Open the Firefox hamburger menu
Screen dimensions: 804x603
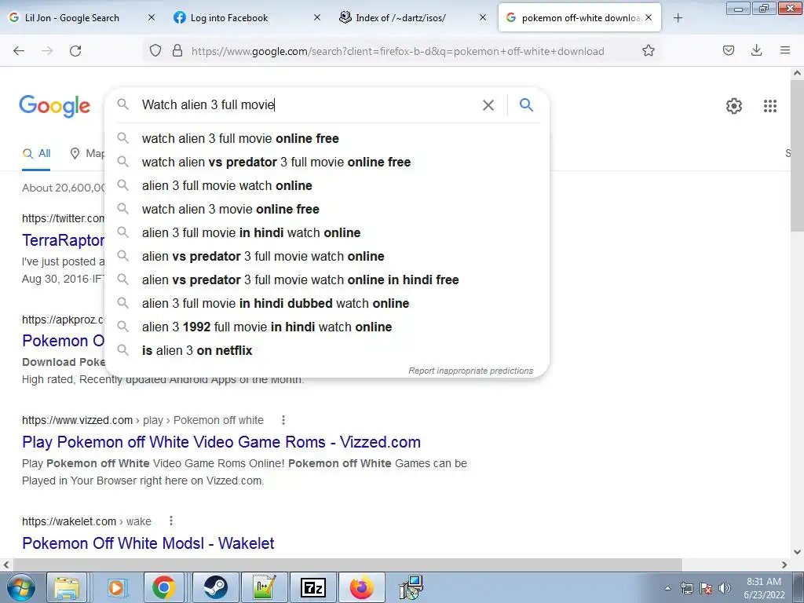coord(785,50)
